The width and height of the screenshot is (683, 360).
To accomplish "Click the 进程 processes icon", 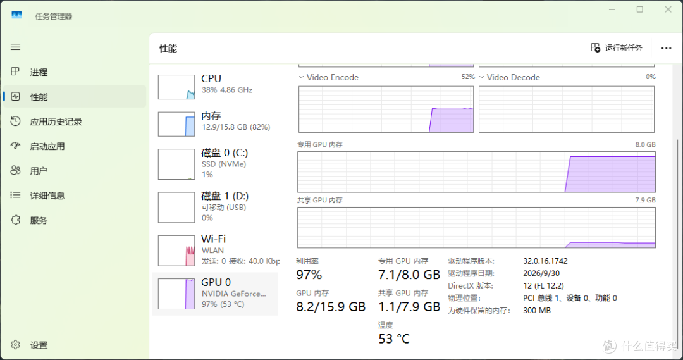I will tap(15, 71).
